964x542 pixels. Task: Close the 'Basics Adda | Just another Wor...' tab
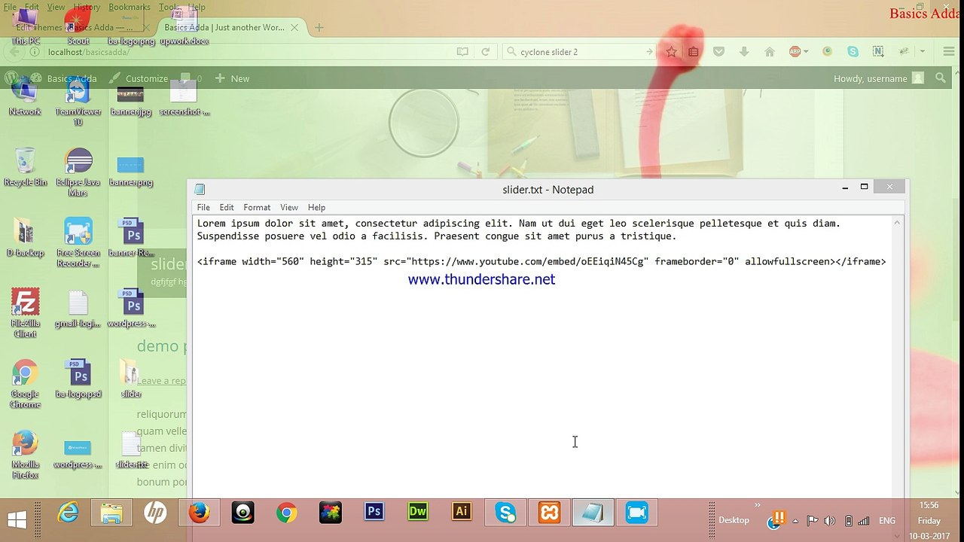[x=294, y=28]
